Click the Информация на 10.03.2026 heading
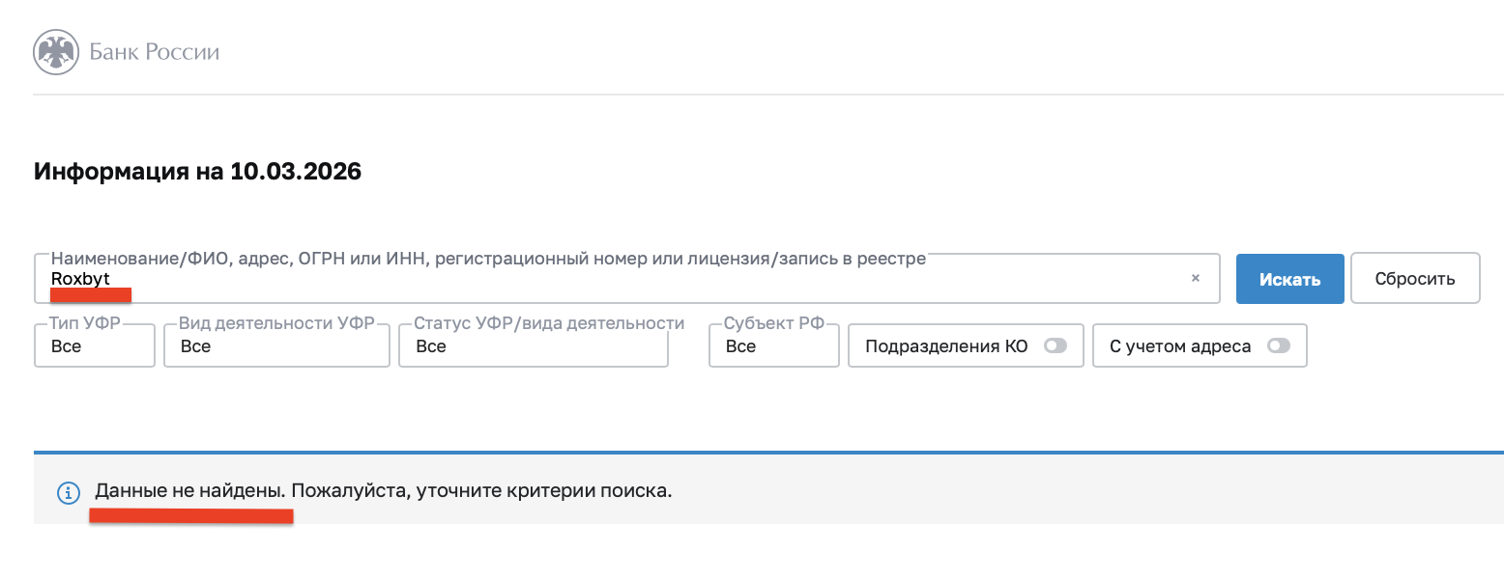 tap(197, 173)
